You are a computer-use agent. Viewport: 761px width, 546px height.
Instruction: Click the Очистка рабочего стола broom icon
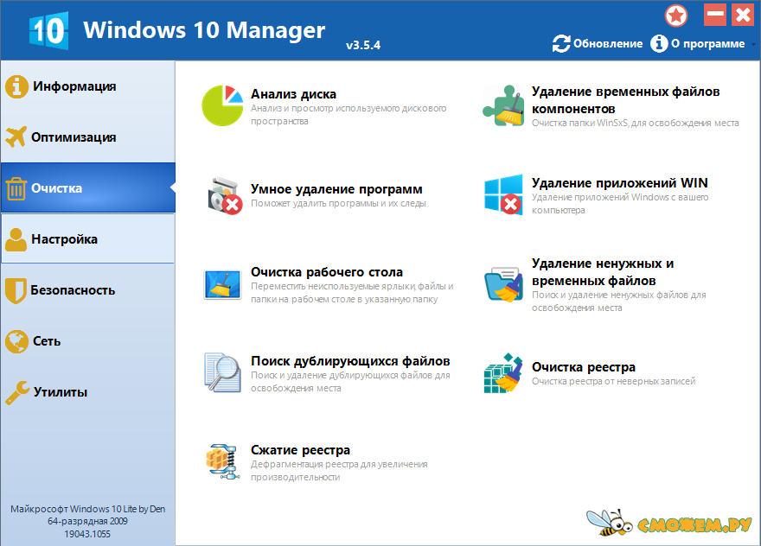click(222, 284)
